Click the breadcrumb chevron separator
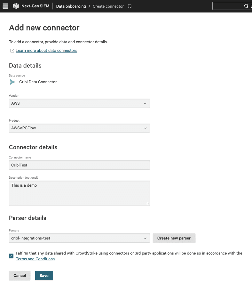This screenshot has height=284, width=252. coord(90,6)
